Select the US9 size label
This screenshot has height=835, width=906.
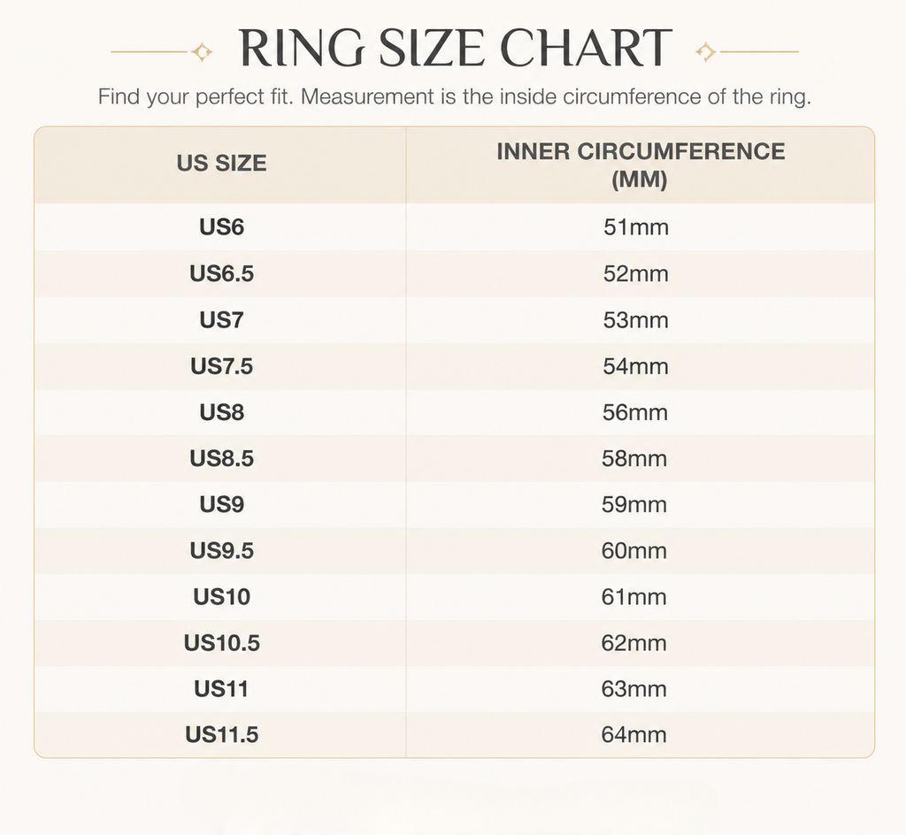pyautogui.click(x=222, y=505)
